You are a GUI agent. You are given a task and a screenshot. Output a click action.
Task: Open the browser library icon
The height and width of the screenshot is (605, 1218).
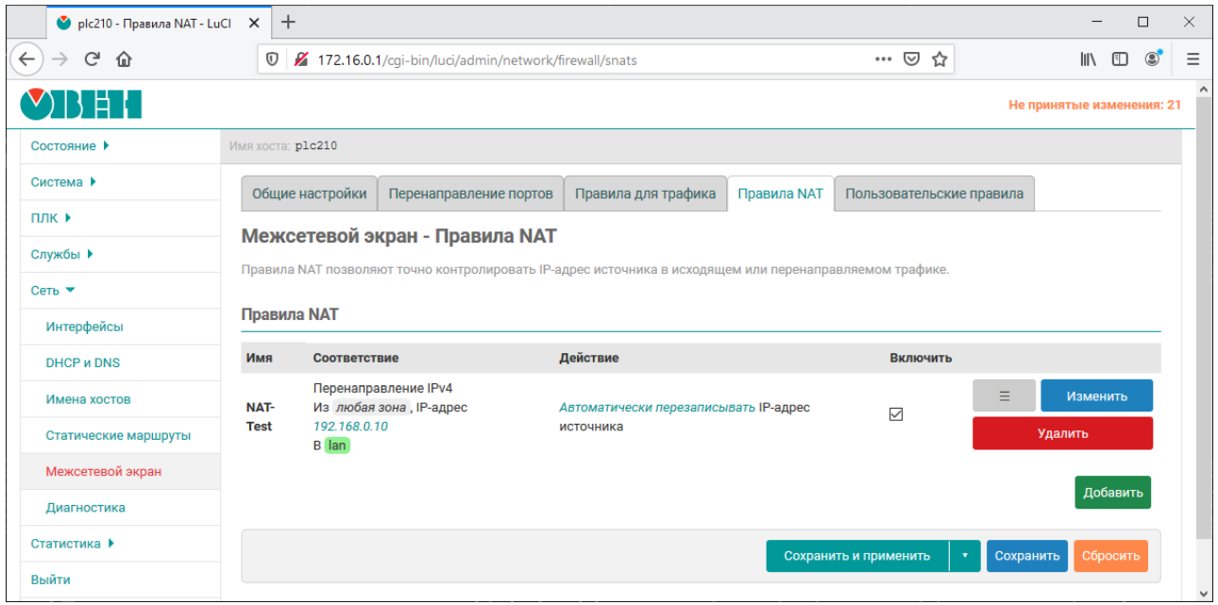click(1088, 59)
